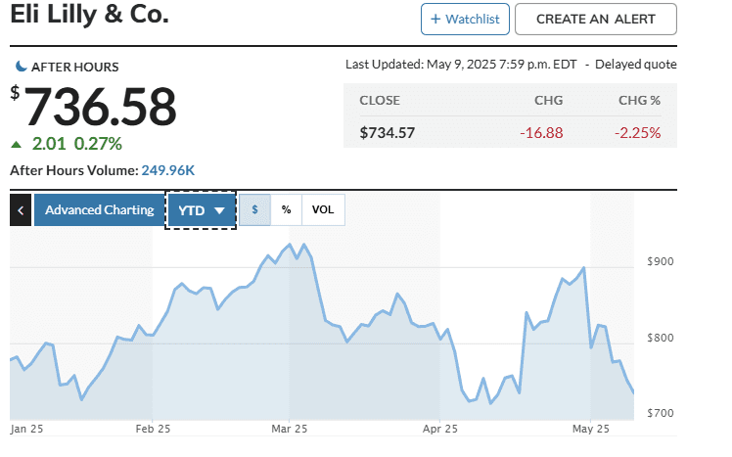
Task: Click the Mar 25 chart peak
Action: click(290, 245)
